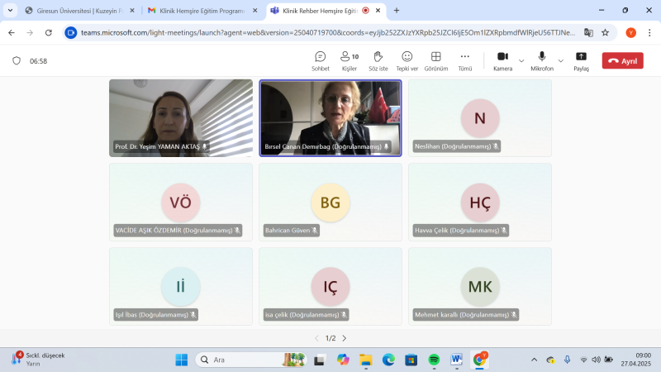Change layout via Görünüm
The image size is (661, 372).
coord(436,61)
